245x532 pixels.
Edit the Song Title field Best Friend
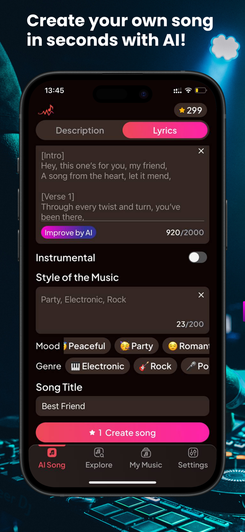tap(122, 406)
